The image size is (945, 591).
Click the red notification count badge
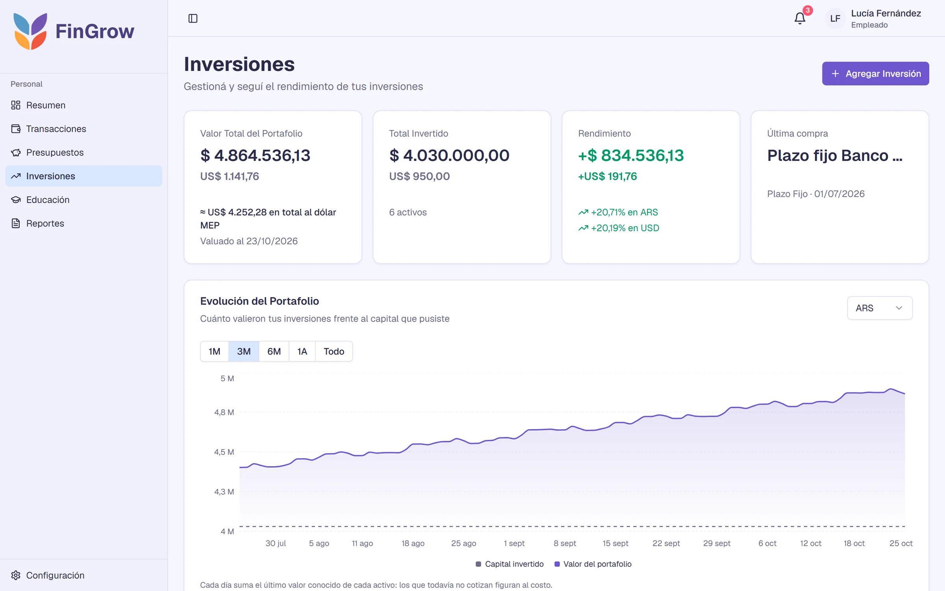click(x=808, y=11)
